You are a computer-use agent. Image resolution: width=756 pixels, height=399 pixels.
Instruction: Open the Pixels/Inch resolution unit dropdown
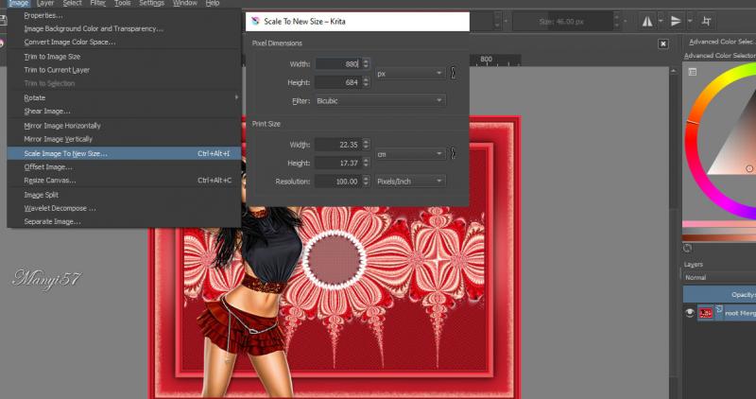pyautogui.click(x=409, y=181)
